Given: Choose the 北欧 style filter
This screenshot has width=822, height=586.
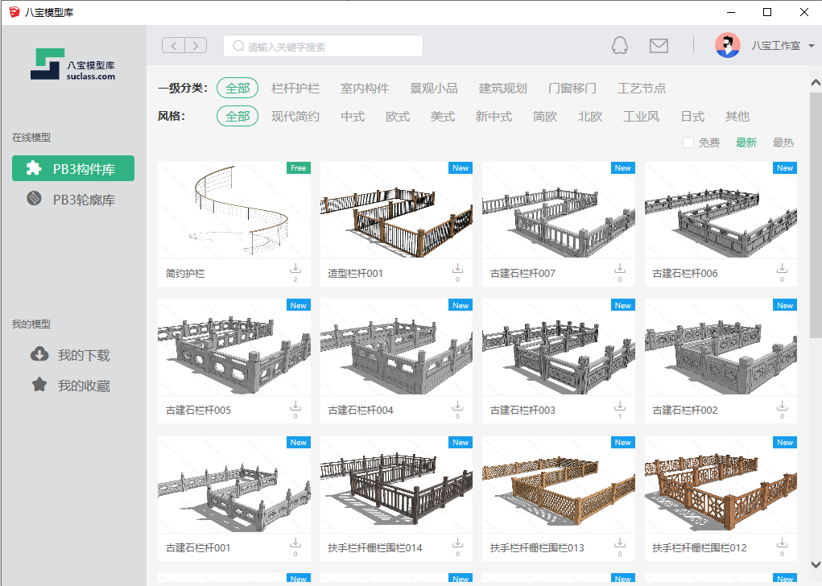Looking at the screenshot, I should coord(590,117).
